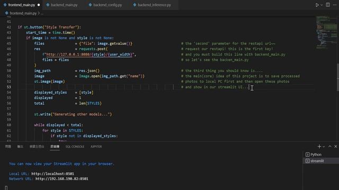
Task: Click the streamlit terminal icon
Action: [307, 160]
